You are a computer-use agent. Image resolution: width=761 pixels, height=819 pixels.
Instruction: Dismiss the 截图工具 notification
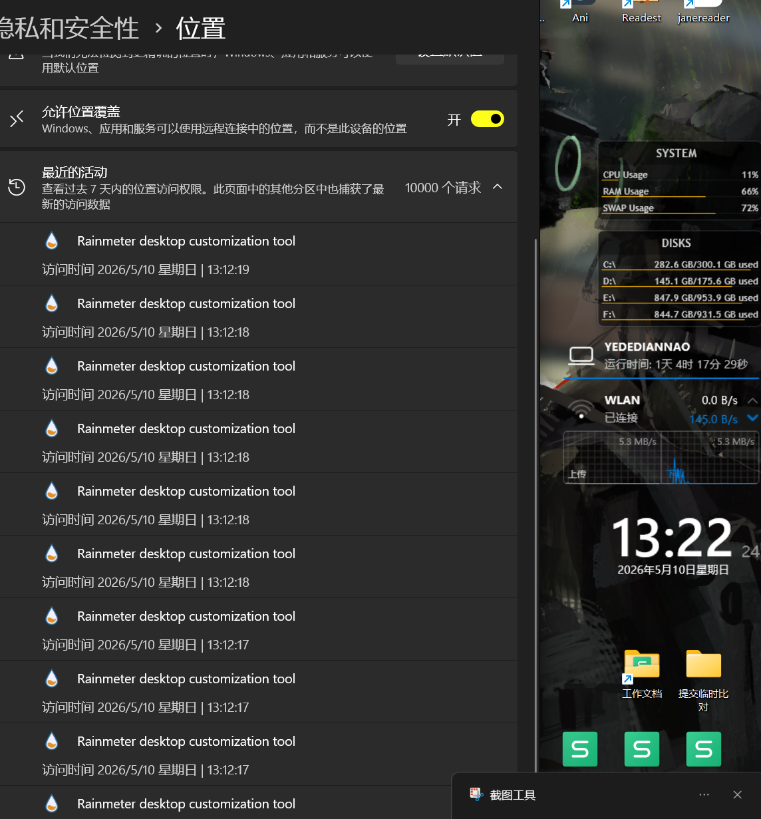[737, 794]
